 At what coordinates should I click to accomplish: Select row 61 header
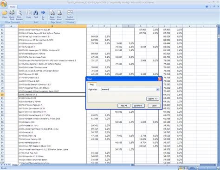(x=2, y=30)
